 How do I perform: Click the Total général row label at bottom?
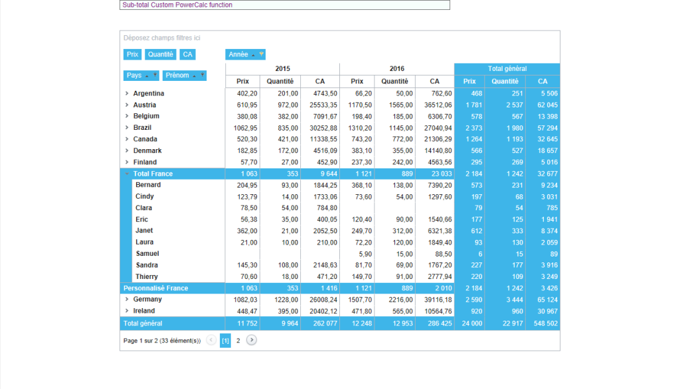click(x=143, y=323)
